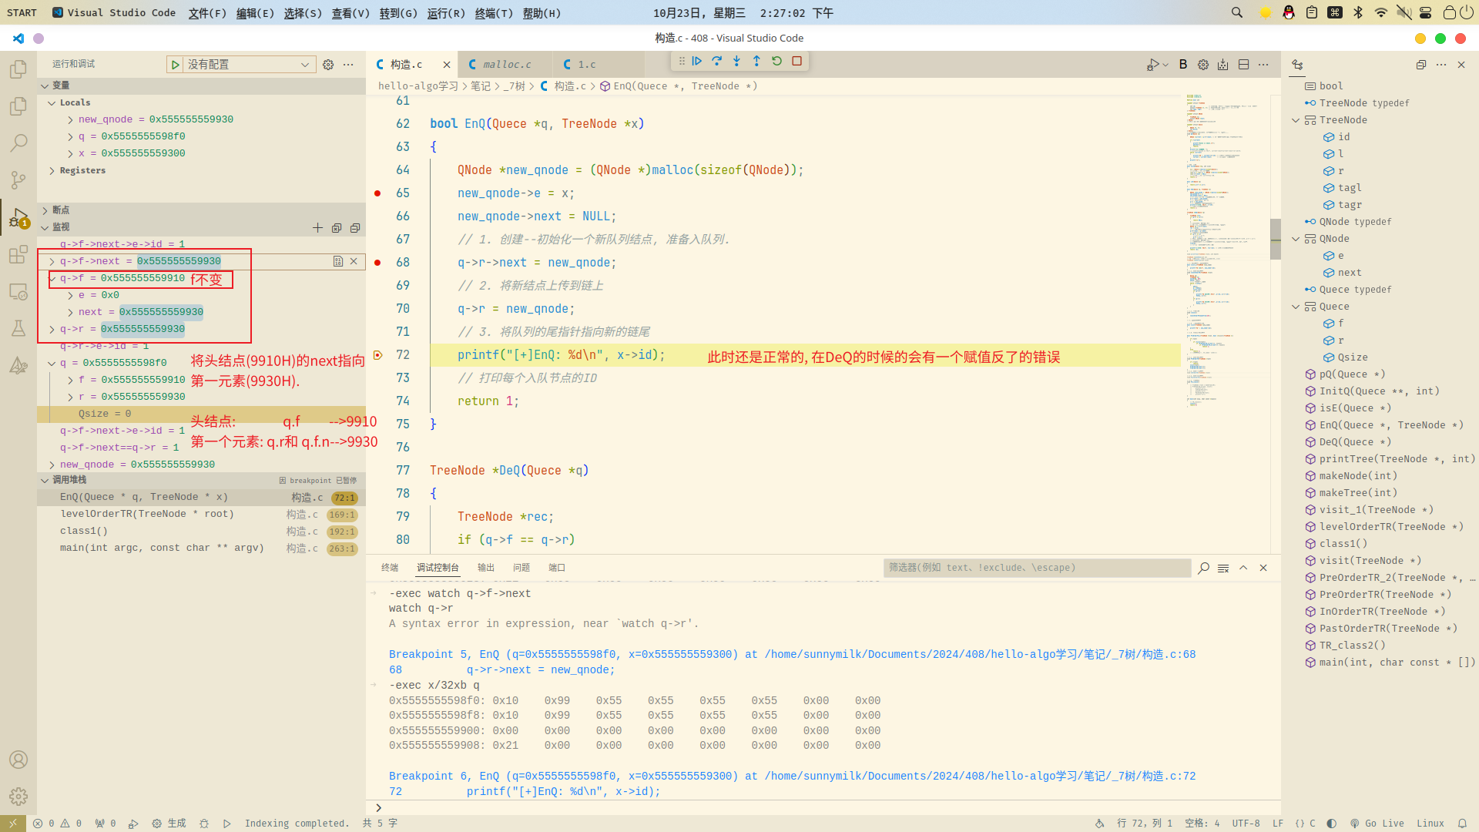Add a new watch expression

coord(317,227)
